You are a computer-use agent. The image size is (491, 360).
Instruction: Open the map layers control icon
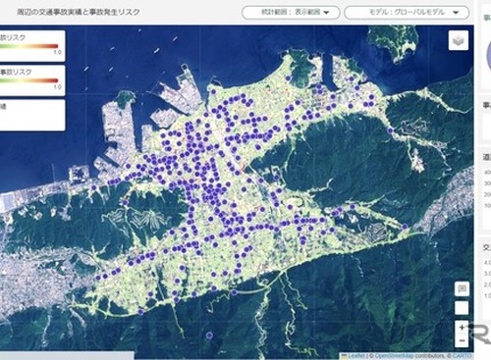(x=459, y=40)
